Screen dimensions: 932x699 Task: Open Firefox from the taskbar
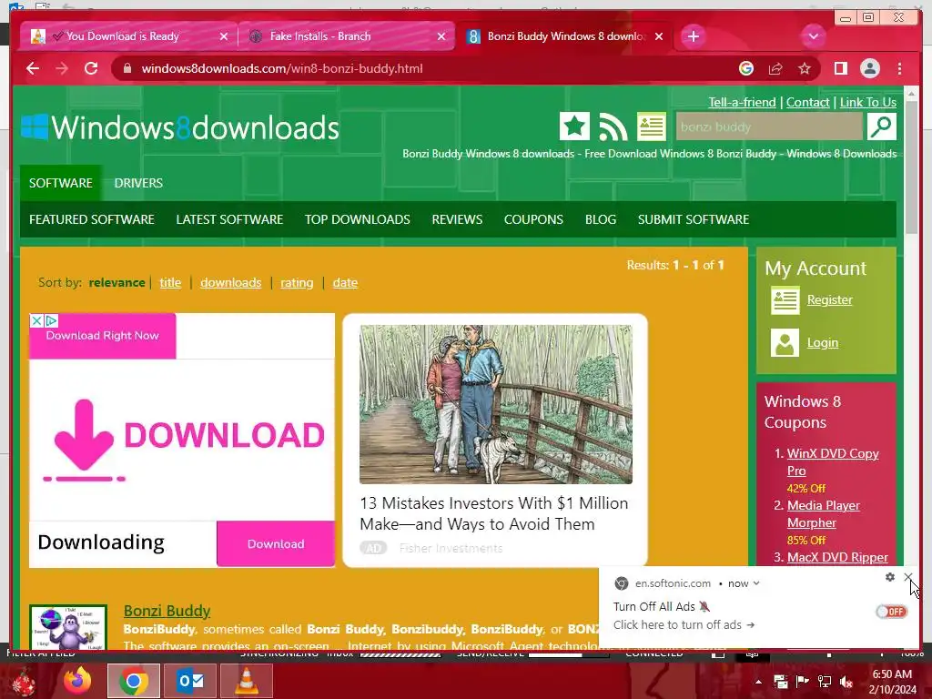78,681
